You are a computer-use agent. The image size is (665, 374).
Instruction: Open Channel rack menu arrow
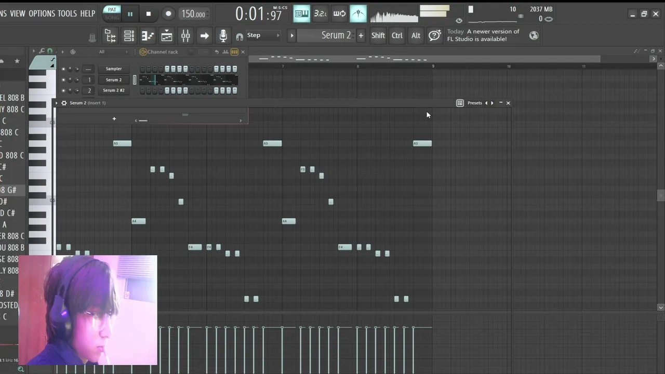62,52
